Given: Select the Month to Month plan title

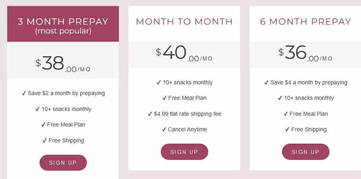Looking at the screenshot, I should (184, 21).
